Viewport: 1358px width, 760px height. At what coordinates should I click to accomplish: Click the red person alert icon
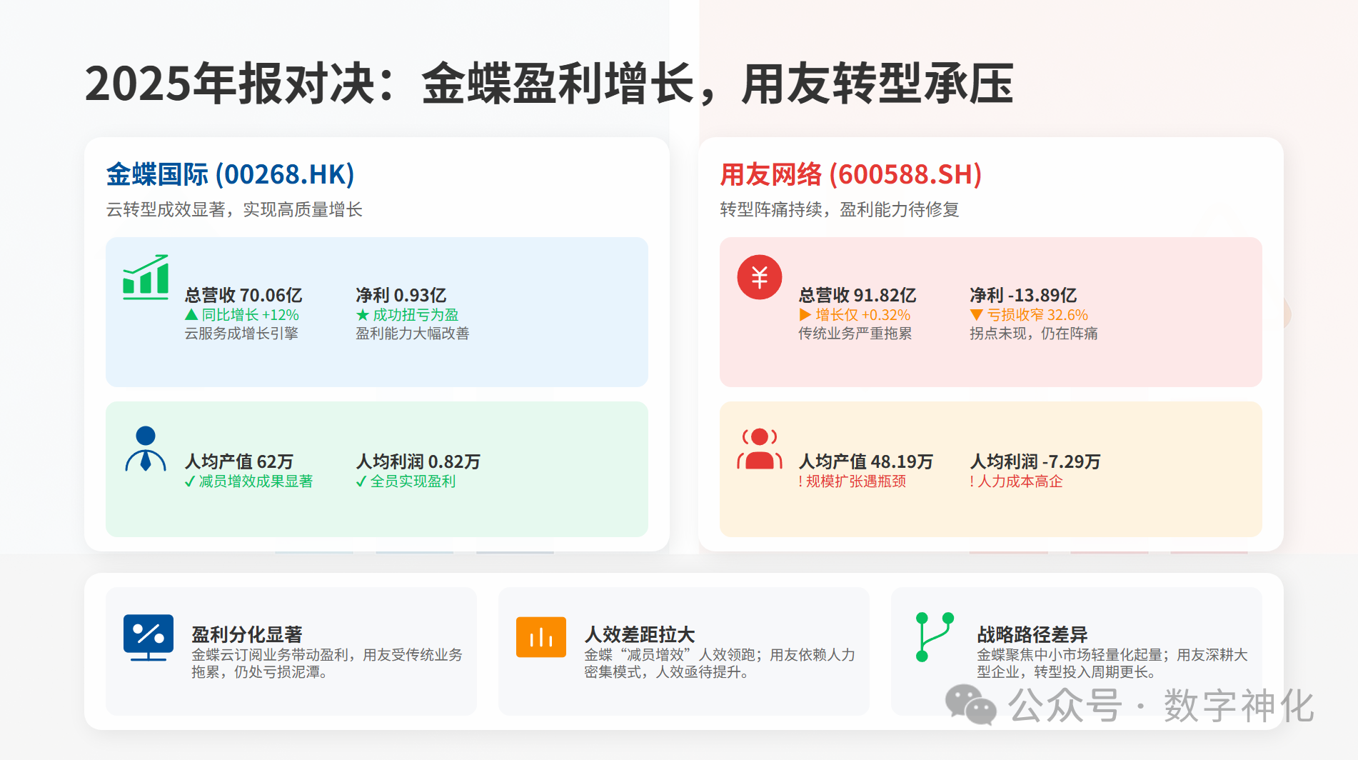759,449
